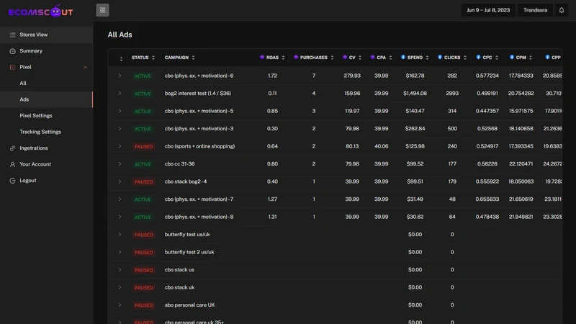
Task: Click the Integrations link icon
Action: 12,148
